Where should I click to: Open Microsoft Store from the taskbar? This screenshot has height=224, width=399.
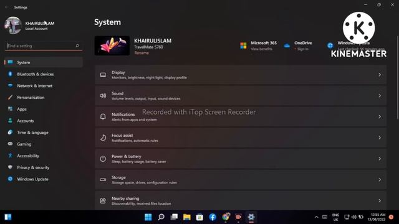click(199, 217)
